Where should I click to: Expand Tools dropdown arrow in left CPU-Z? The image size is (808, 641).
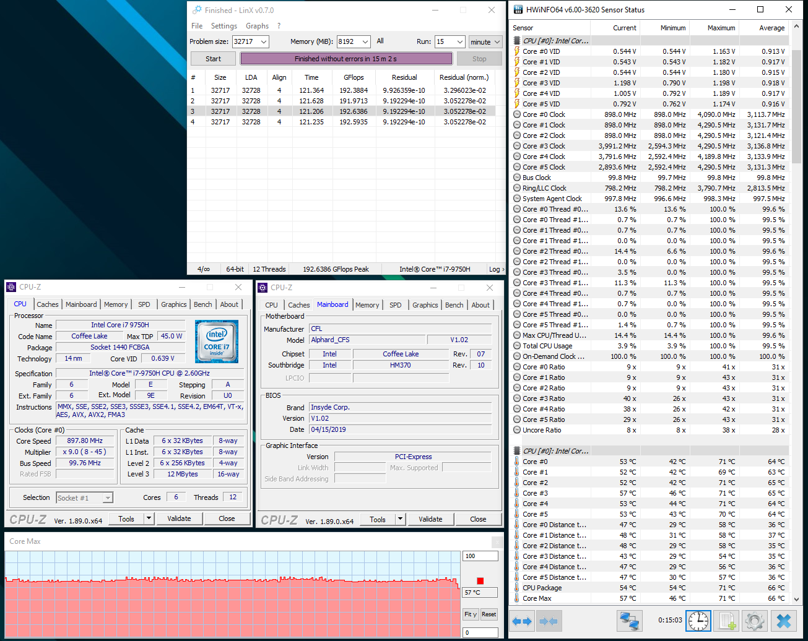[x=149, y=519]
